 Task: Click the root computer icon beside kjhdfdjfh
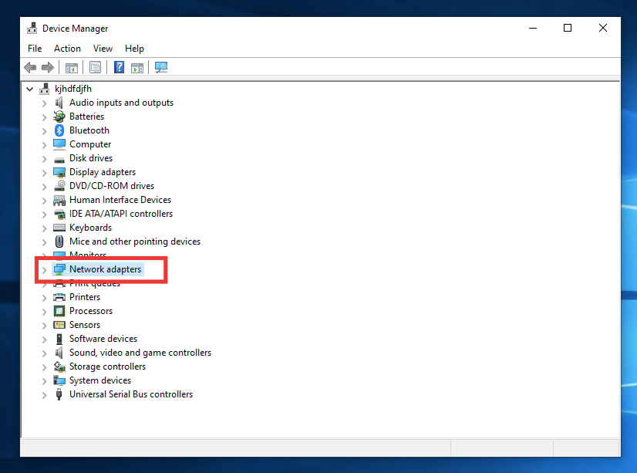pyautogui.click(x=45, y=89)
